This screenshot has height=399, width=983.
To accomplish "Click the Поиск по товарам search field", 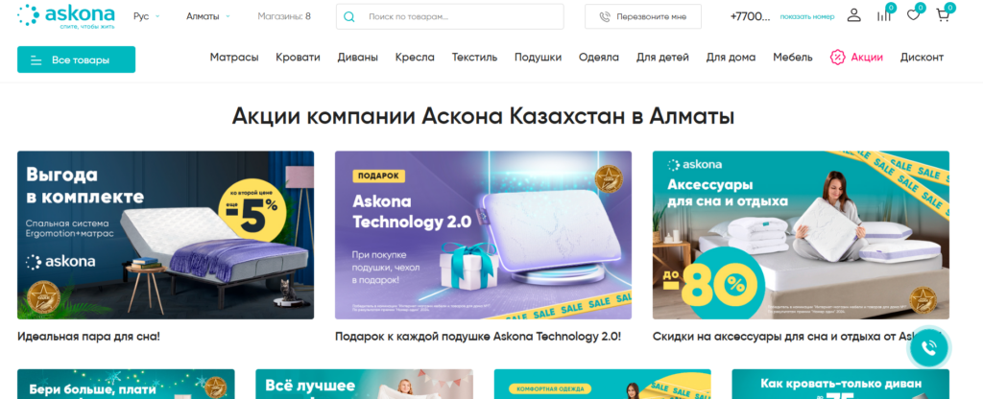I will tap(449, 17).
